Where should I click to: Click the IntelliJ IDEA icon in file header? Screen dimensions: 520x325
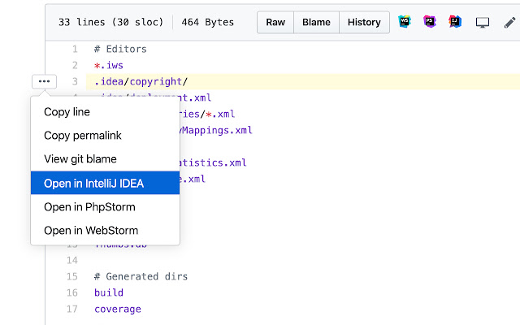click(x=456, y=23)
